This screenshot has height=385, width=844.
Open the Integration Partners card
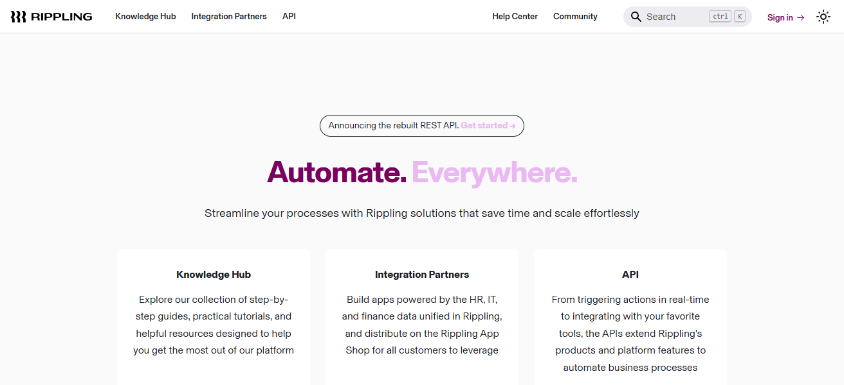422,314
